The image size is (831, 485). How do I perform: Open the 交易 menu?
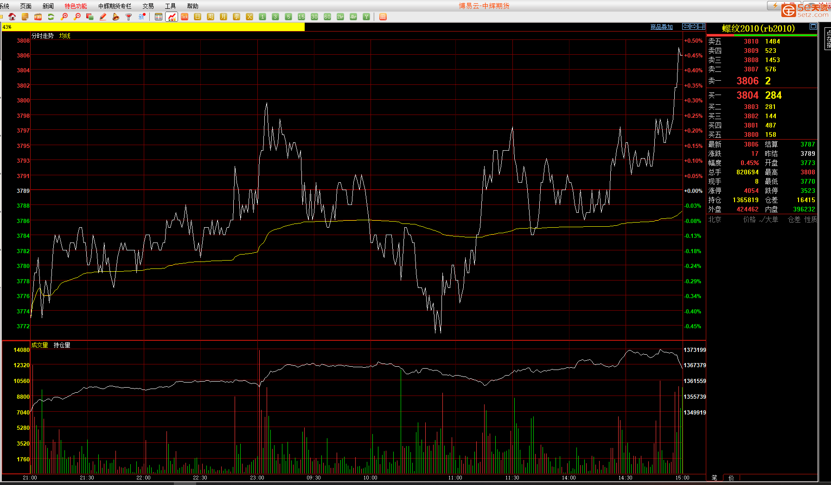(x=148, y=6)
